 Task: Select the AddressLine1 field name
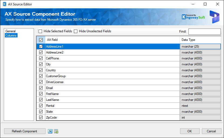pos(54,47)
